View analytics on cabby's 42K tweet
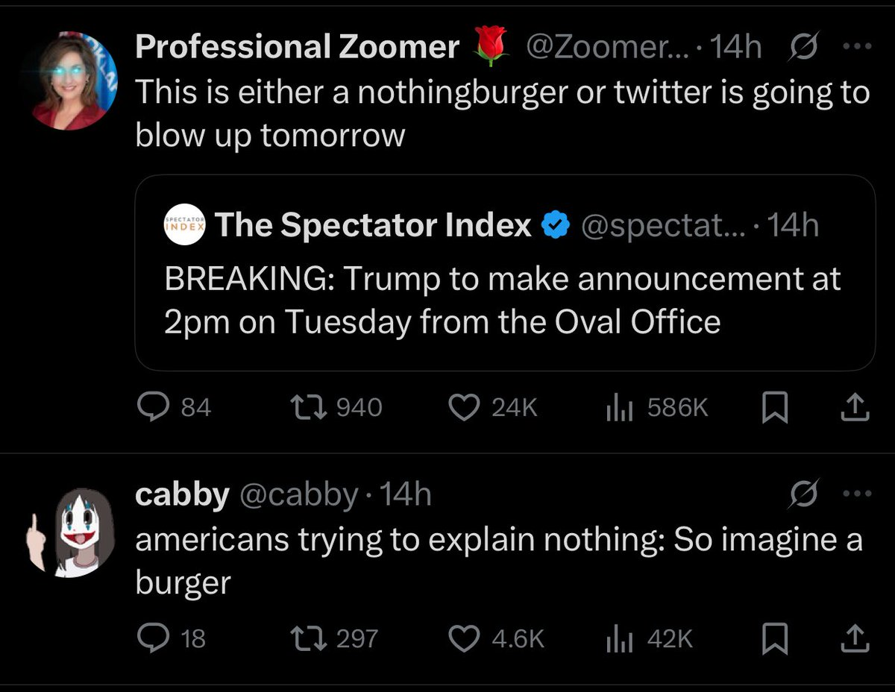The height and width of the screenshot is (692, 895). tap(619, 638)
